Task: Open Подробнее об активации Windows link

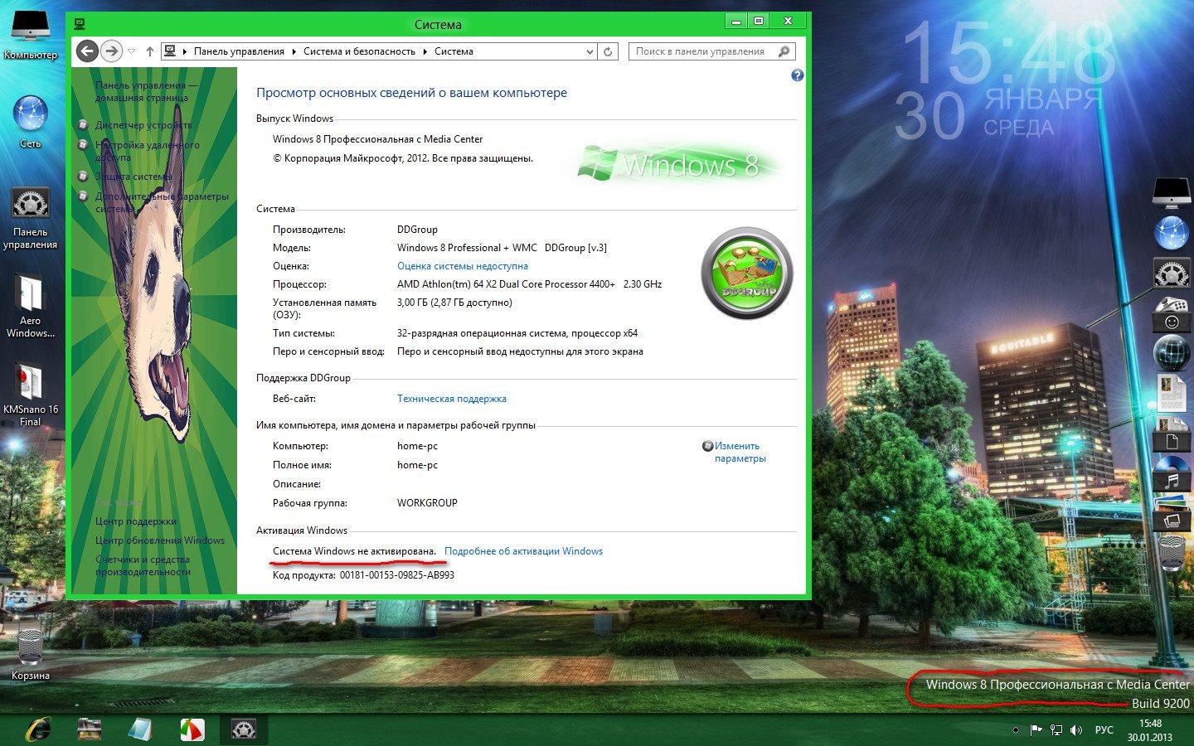Action: pos(523,551)
